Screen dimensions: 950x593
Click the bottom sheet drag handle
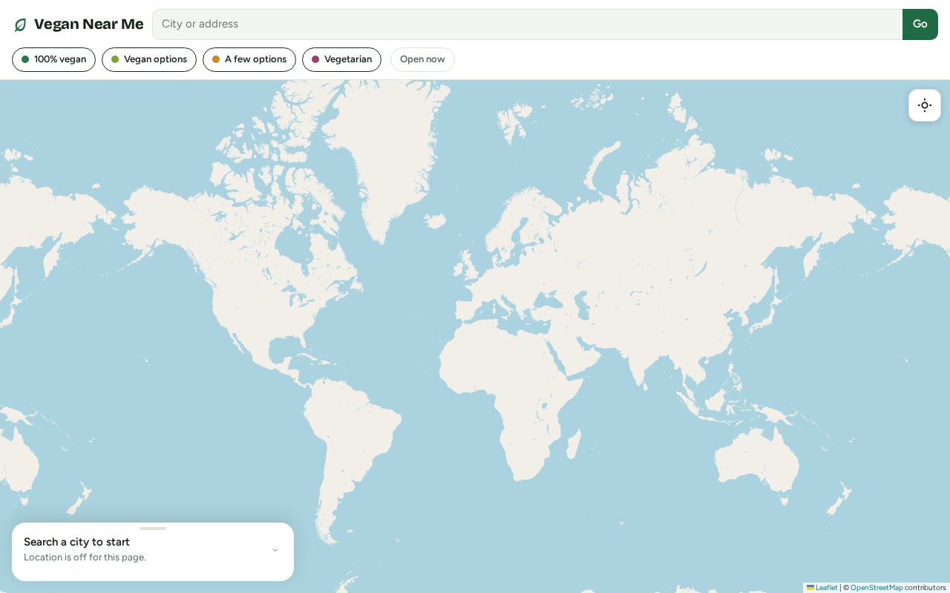click(153, 529)
